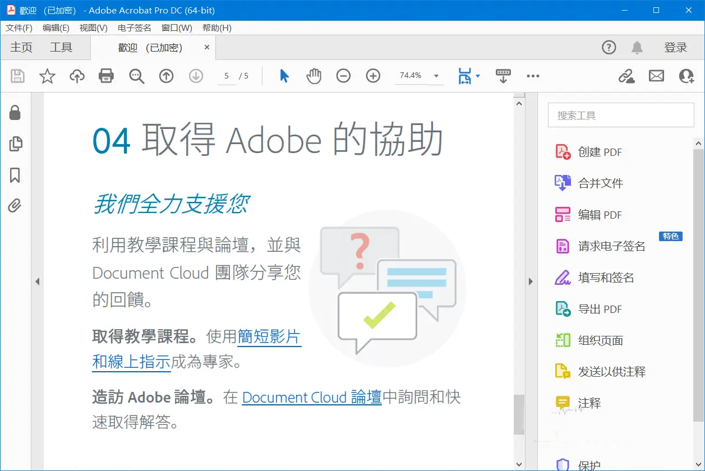
Task: Open the 发送以供注释 tool
Action: pos(600,372)
